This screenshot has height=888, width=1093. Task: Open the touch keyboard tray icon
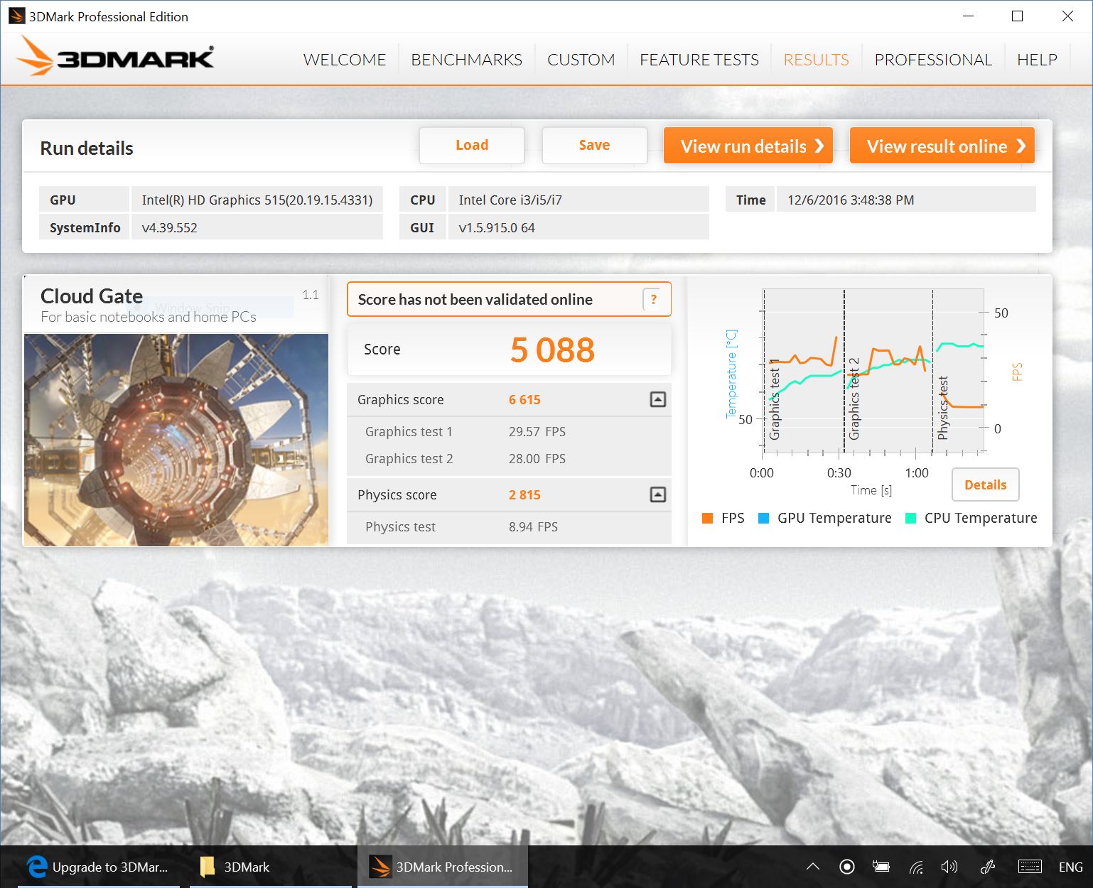tap(1029, 867)
